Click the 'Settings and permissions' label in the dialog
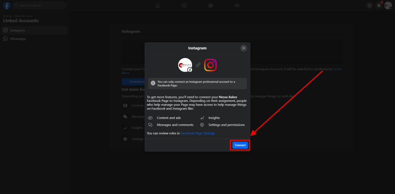The height and width of the screenshot is (194, 395). (226, 125)
